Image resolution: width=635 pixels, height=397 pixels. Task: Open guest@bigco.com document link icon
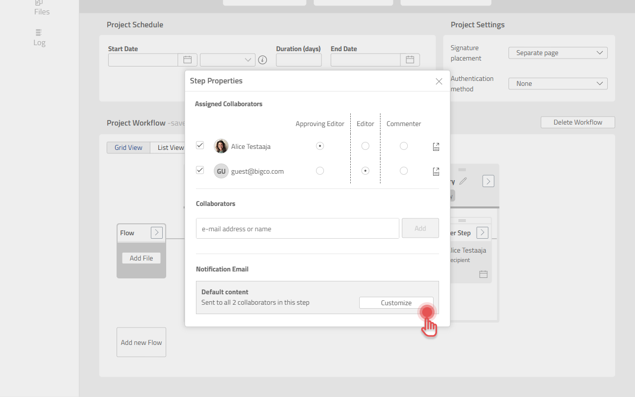pos(436,171)
